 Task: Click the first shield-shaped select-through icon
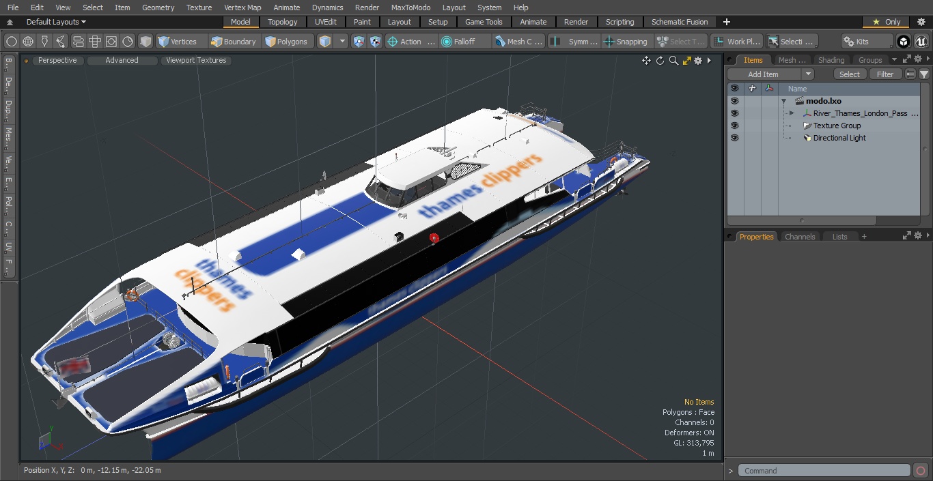point(359,42)
